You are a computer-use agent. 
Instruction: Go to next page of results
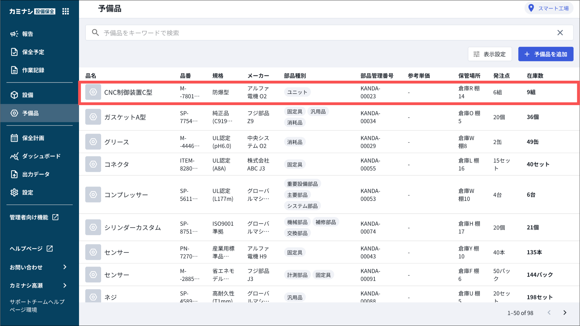(565, 313)
